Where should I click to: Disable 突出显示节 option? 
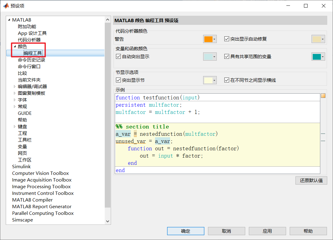pyautogui.click(x=118, y=80)
